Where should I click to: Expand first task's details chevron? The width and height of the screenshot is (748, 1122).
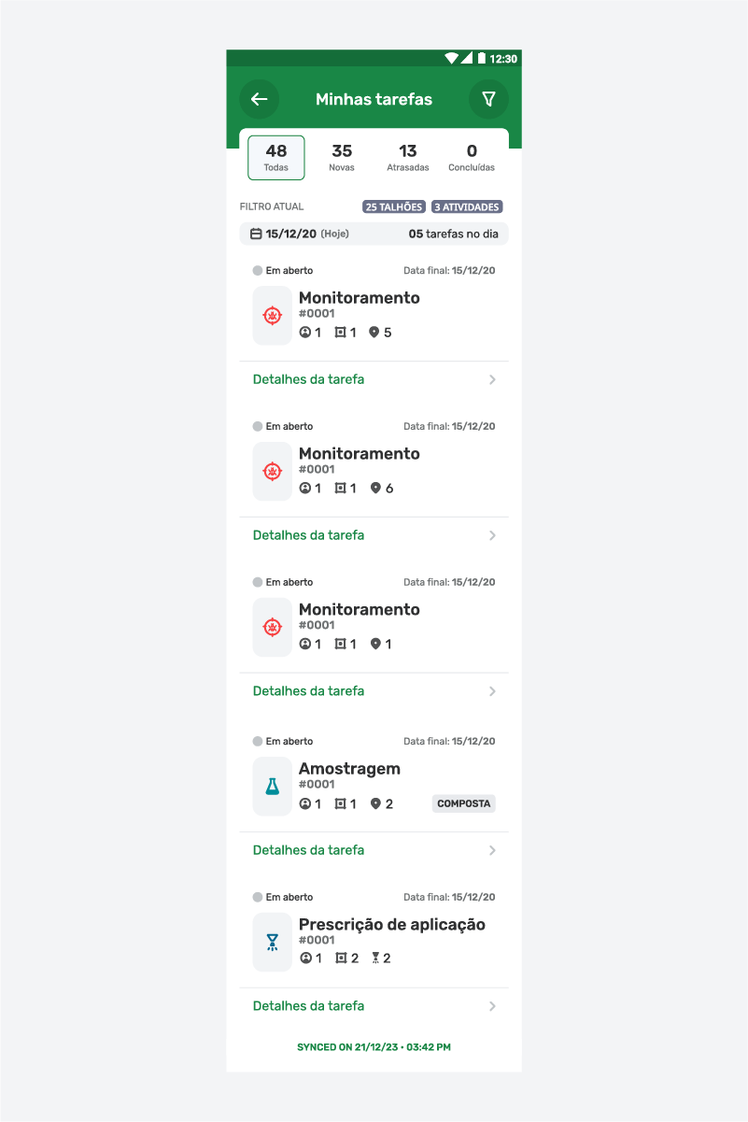point(492,380)
